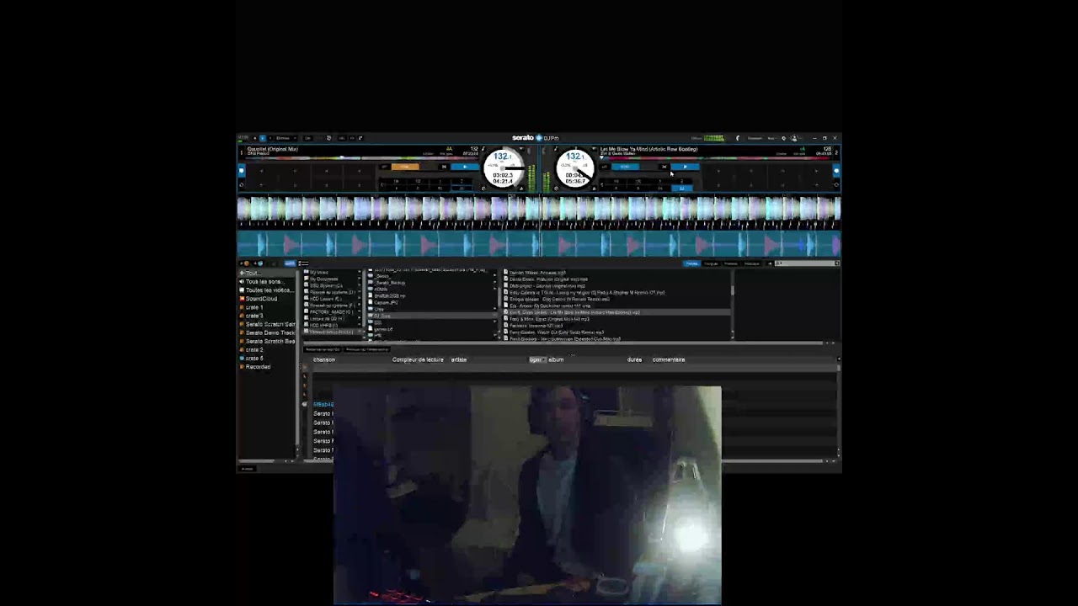1078x606 pixels.
Task: Sort by 'chanson' column header
Action: [324, 359]
